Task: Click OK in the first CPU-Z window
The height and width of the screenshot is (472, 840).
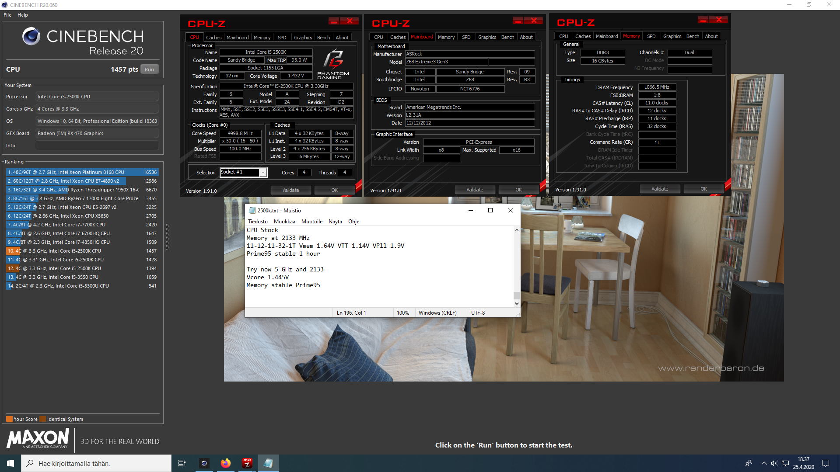Action: (334, 190)
